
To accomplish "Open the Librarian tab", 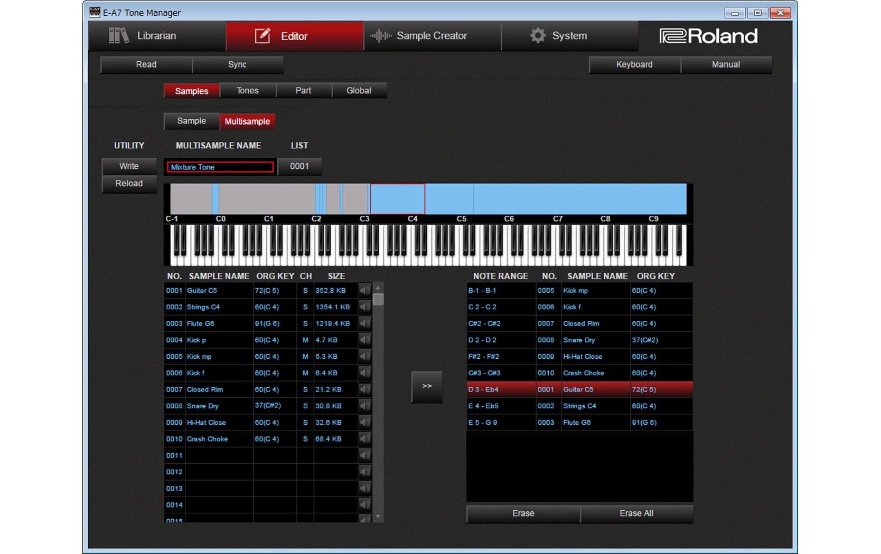I will [157, 36].
